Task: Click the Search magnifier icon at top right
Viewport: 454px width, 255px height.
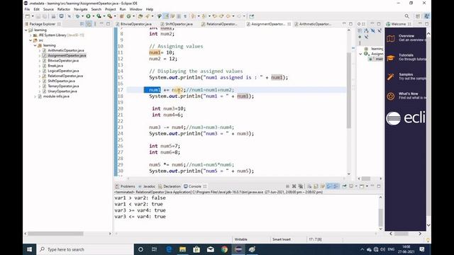Action: [x=406, y=16]
